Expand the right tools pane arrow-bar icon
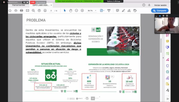Screen dimensions: 179x102 click(168, 99)
